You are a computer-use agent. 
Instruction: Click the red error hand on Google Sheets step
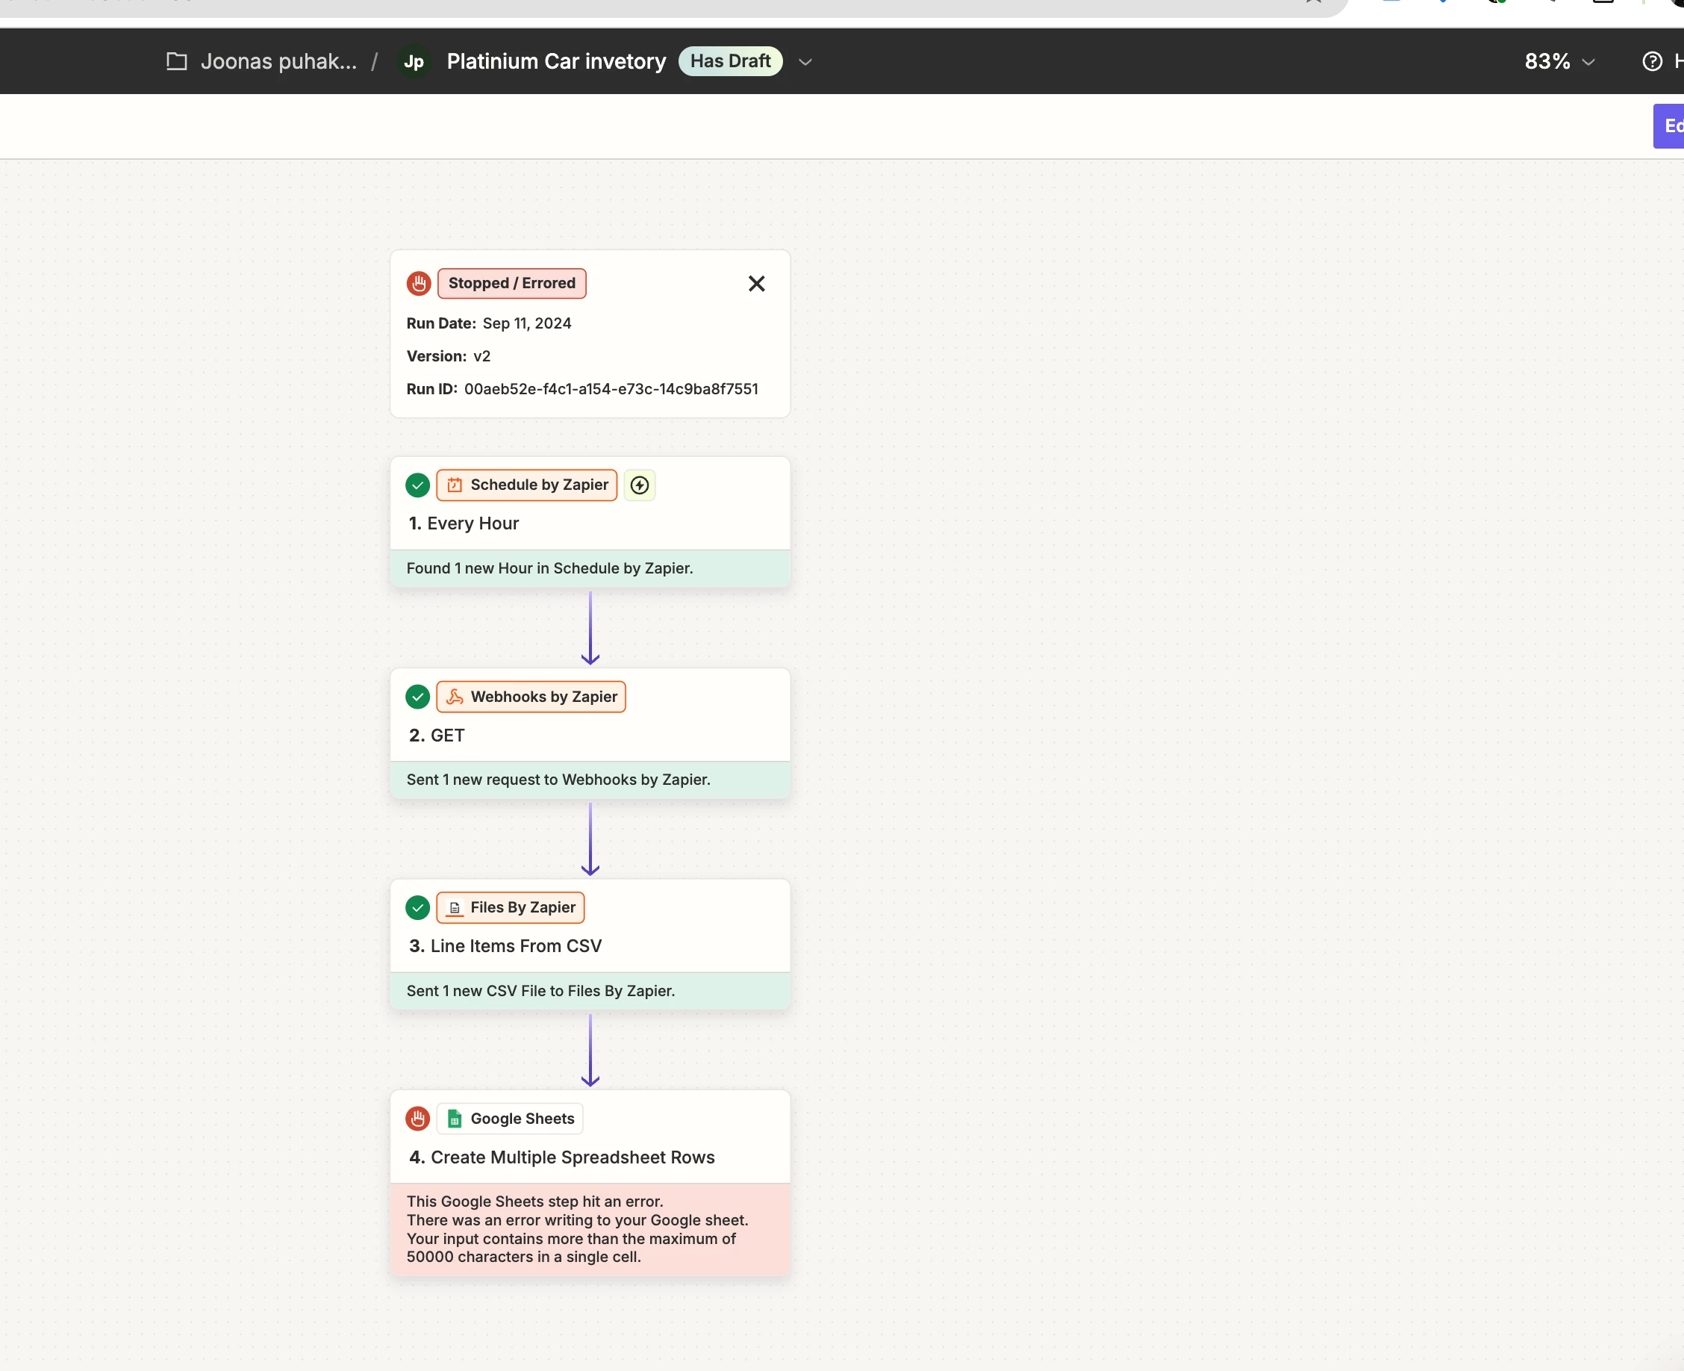click(x=418, y=1119)
